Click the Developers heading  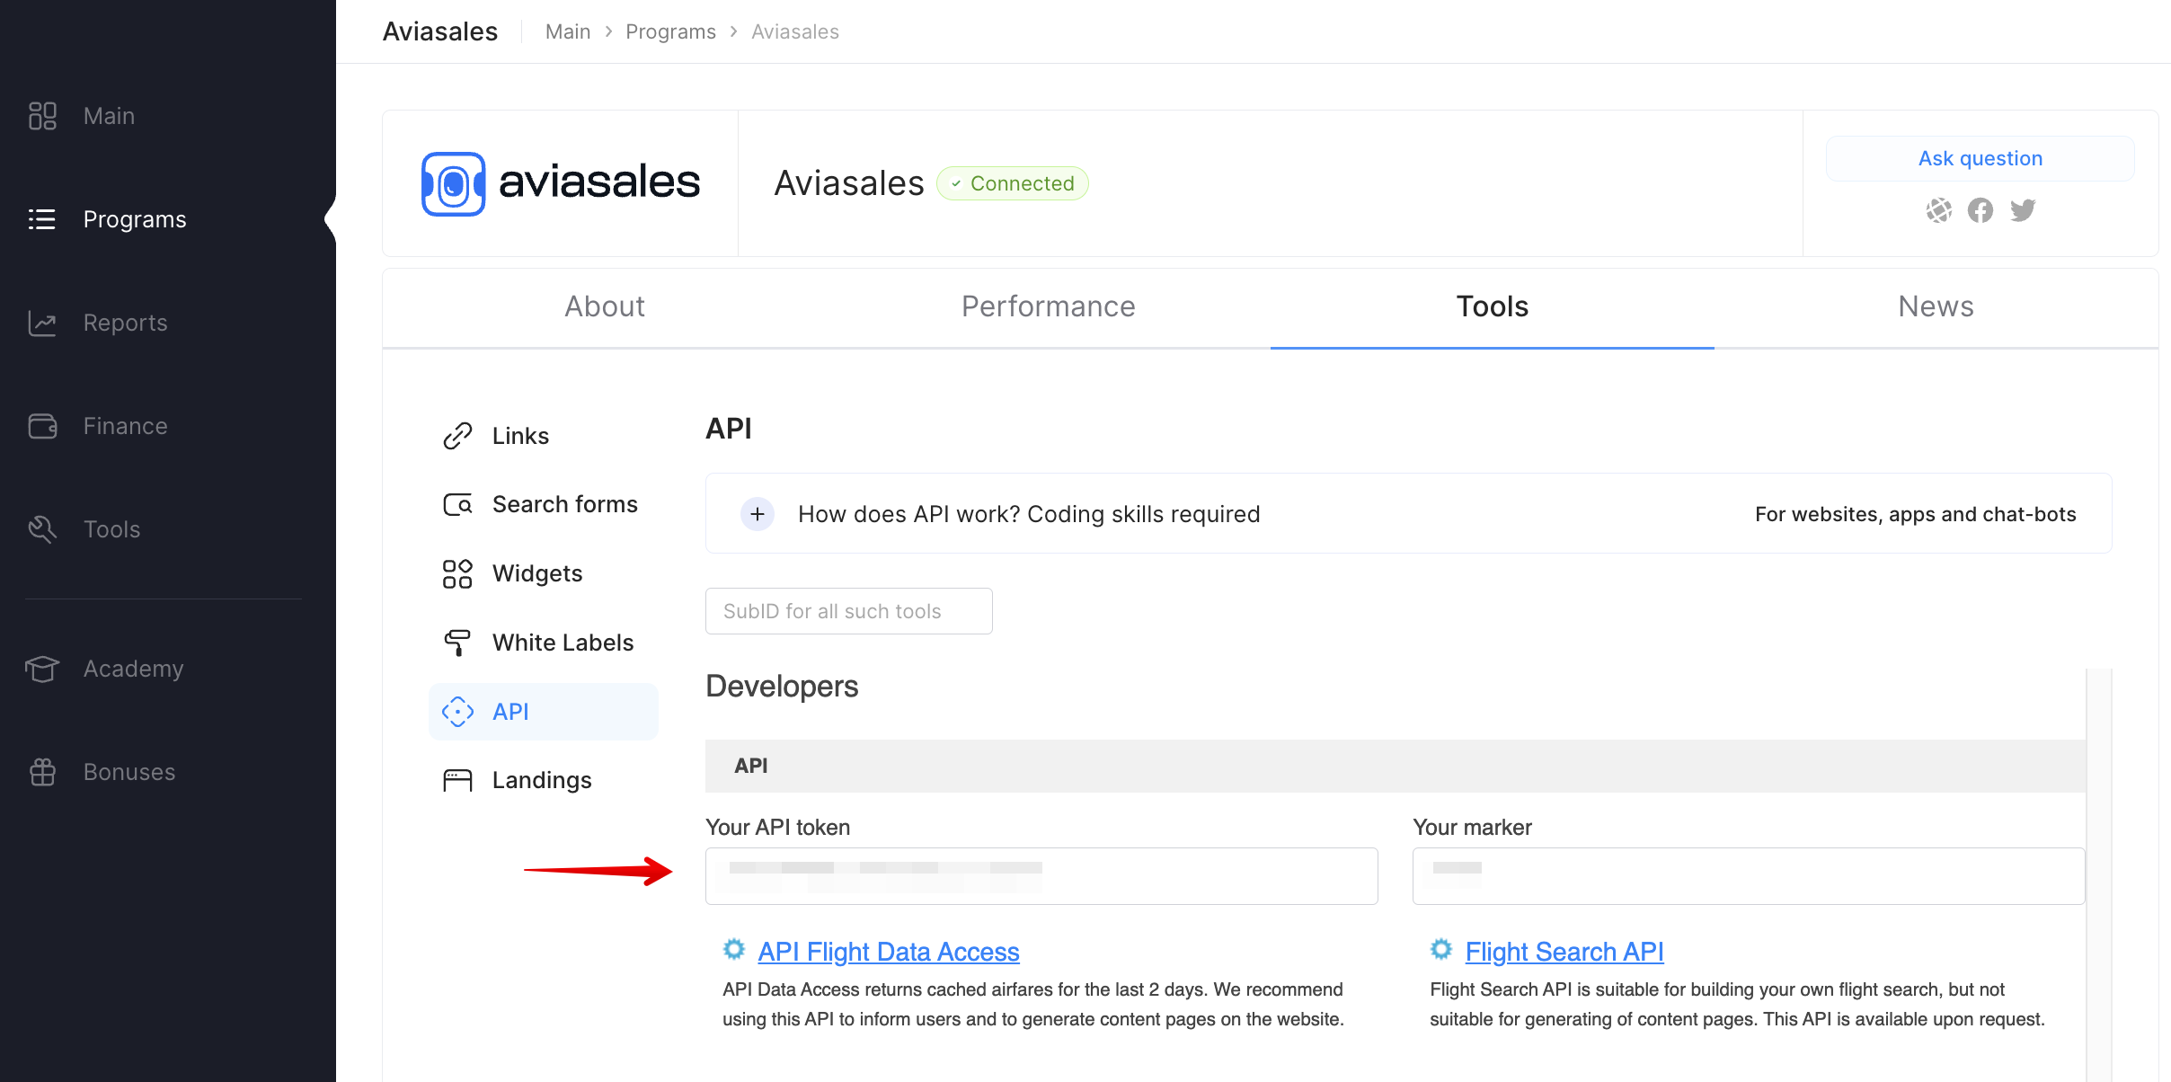782,687
